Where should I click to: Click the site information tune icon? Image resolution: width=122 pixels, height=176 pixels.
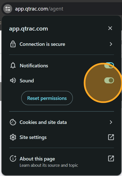click(x=8, y=9)
